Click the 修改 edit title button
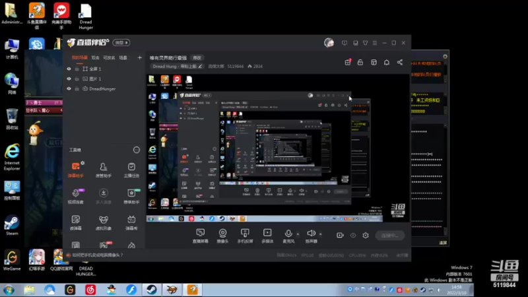 pyautogui.click(x=197, y=58)
